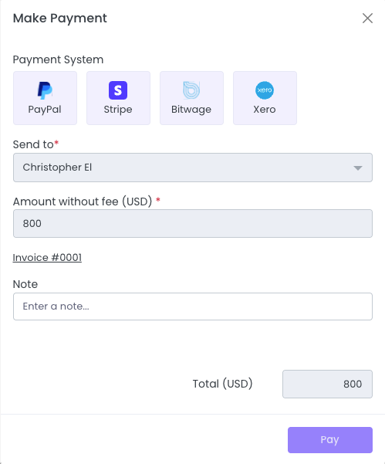Click the PayPal text label
The image size is (385, 464).
tap(45, 110)
